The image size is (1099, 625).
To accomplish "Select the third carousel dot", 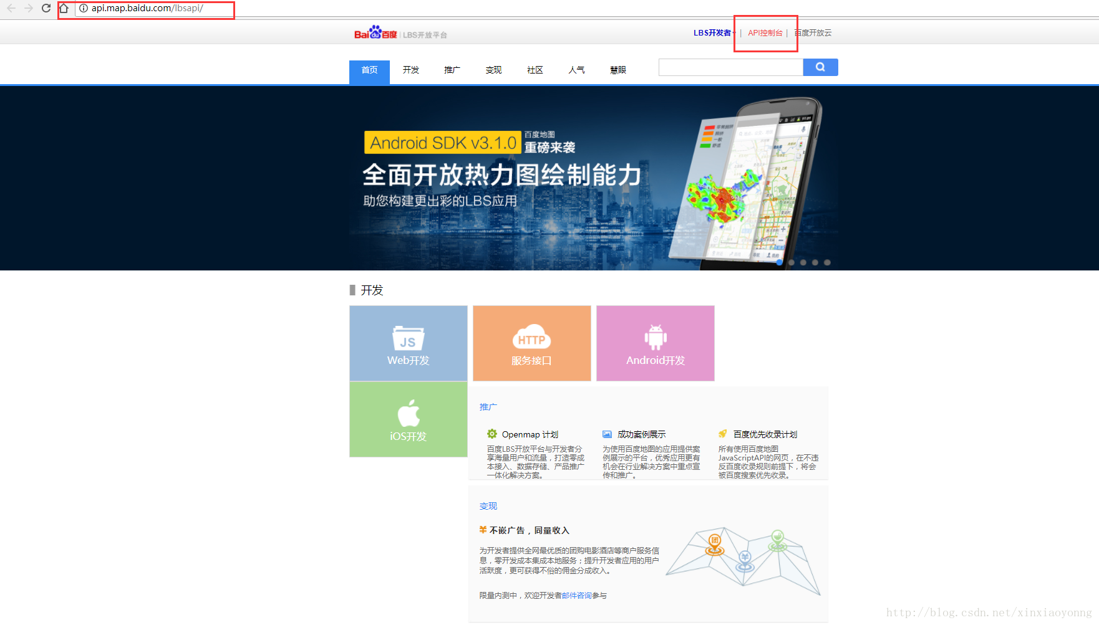I will (803, 262).
